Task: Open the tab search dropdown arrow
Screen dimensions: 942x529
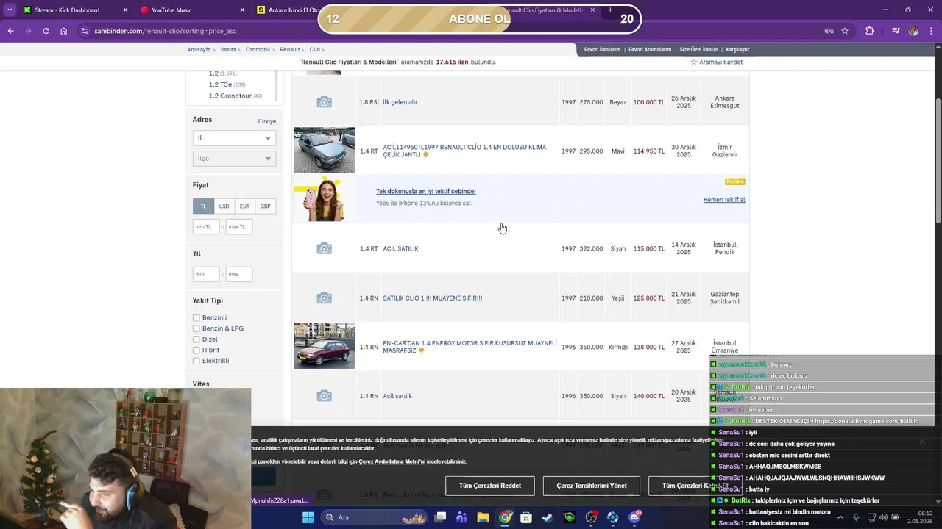Action: click(10, 10)
